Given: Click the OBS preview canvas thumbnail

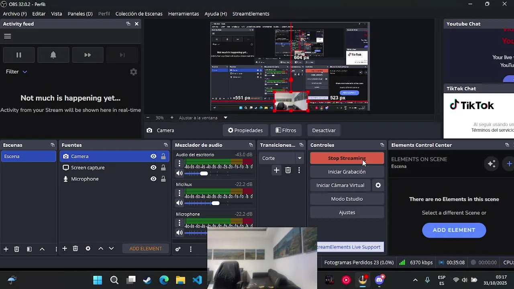Looking at the screenshot, I should [290, 66].
